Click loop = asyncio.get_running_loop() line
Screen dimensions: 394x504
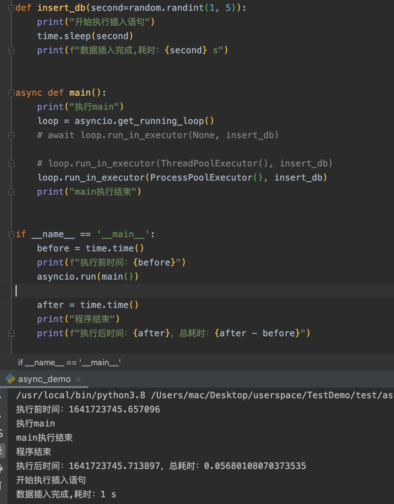[x=126, y=121]
